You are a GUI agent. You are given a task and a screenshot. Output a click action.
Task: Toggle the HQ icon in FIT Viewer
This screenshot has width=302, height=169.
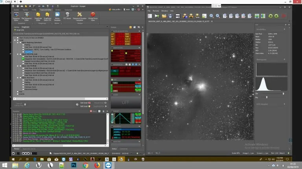click(178, 16)
